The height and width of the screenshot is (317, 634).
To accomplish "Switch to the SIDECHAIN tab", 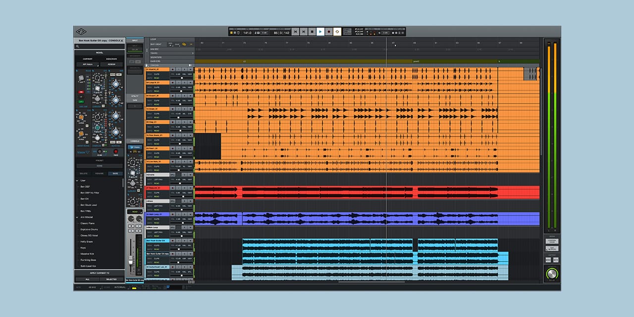I will (111, 58).
